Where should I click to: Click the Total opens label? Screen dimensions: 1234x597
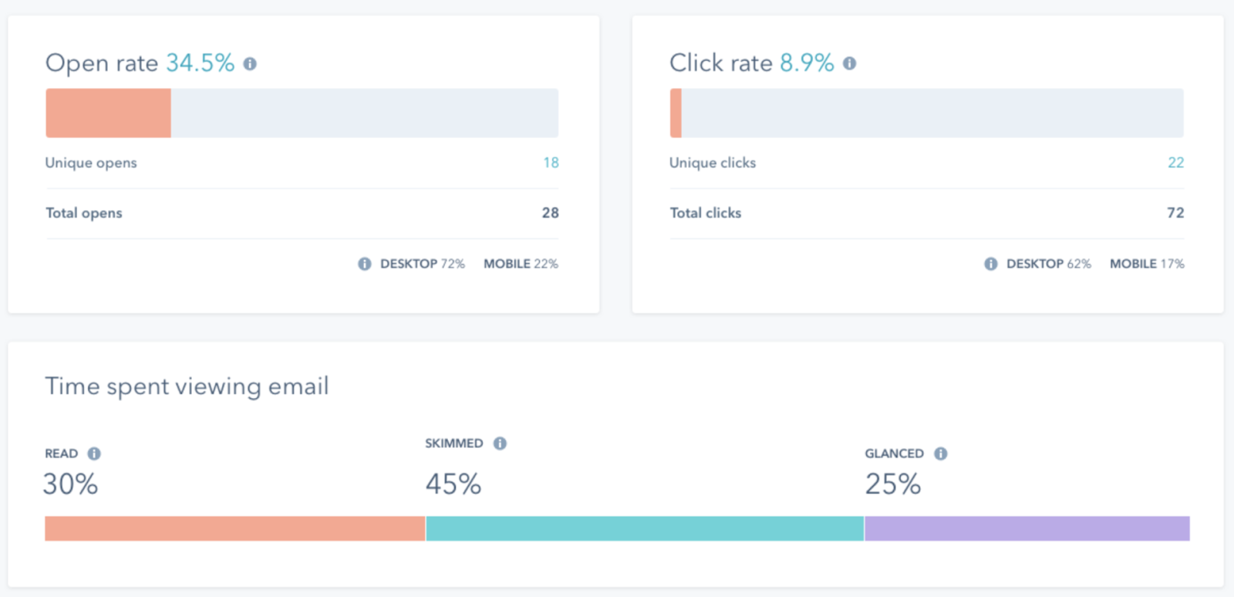pos(84,213)
